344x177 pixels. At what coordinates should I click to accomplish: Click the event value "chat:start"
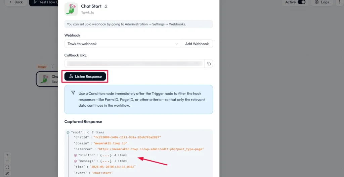click(102, 173)
